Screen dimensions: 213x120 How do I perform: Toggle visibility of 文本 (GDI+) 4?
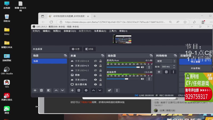click(96, 61)
